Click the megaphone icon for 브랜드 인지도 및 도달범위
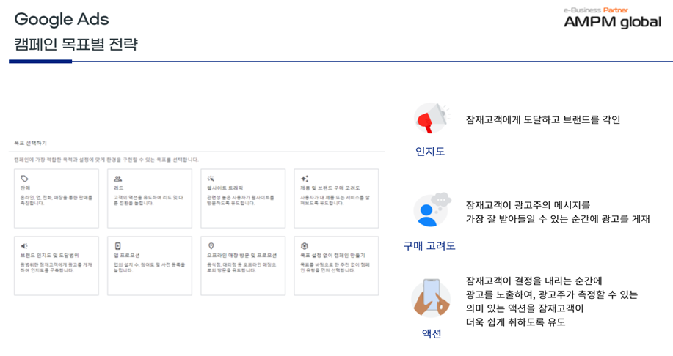This screenshot has height=356, width=673. point(24,246)
